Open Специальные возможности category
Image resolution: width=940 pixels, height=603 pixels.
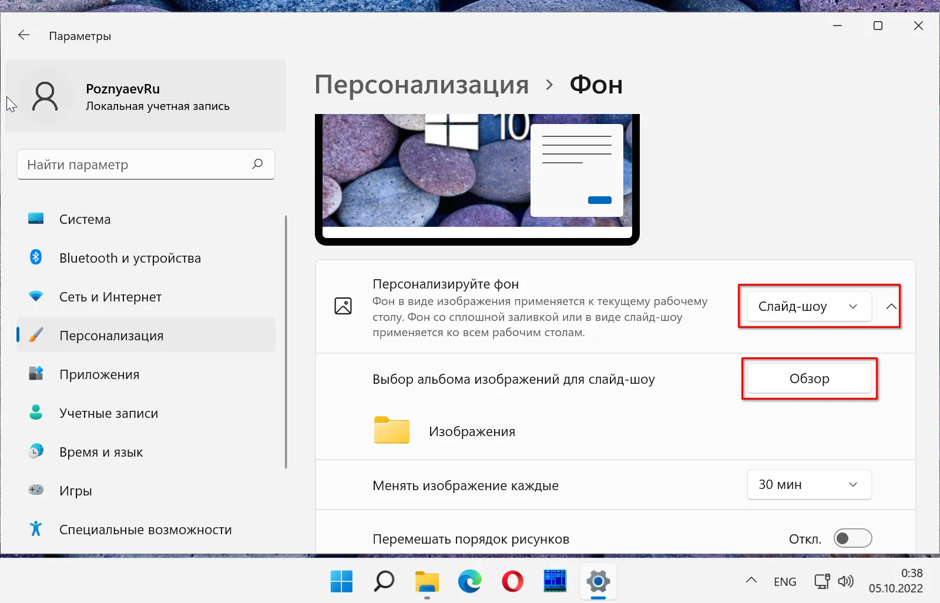coord(146,530)
